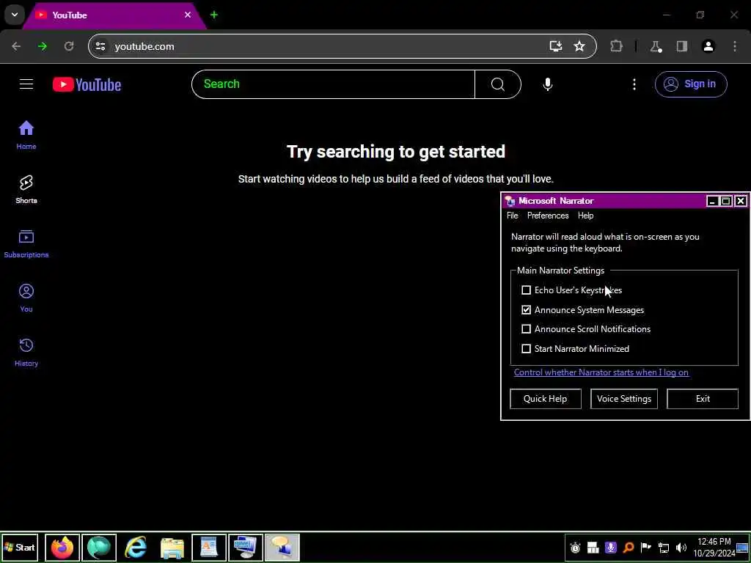The image size is (751, 563).
Task: Click the search magnifier button
Action: coord(498,84)
